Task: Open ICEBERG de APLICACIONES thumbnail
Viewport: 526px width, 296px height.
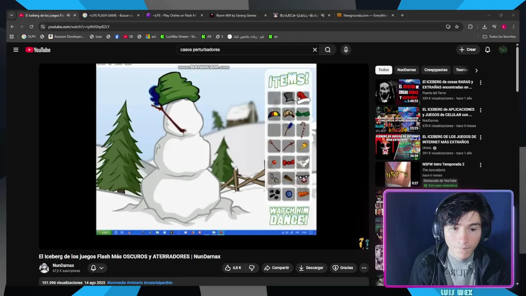Action: pyautogui.click(x=398, y=119)
